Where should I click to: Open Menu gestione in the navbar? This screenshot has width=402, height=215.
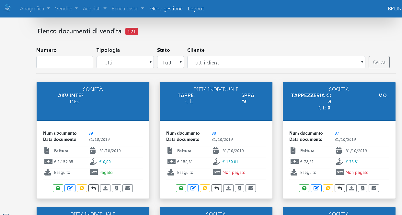point(166,9)
